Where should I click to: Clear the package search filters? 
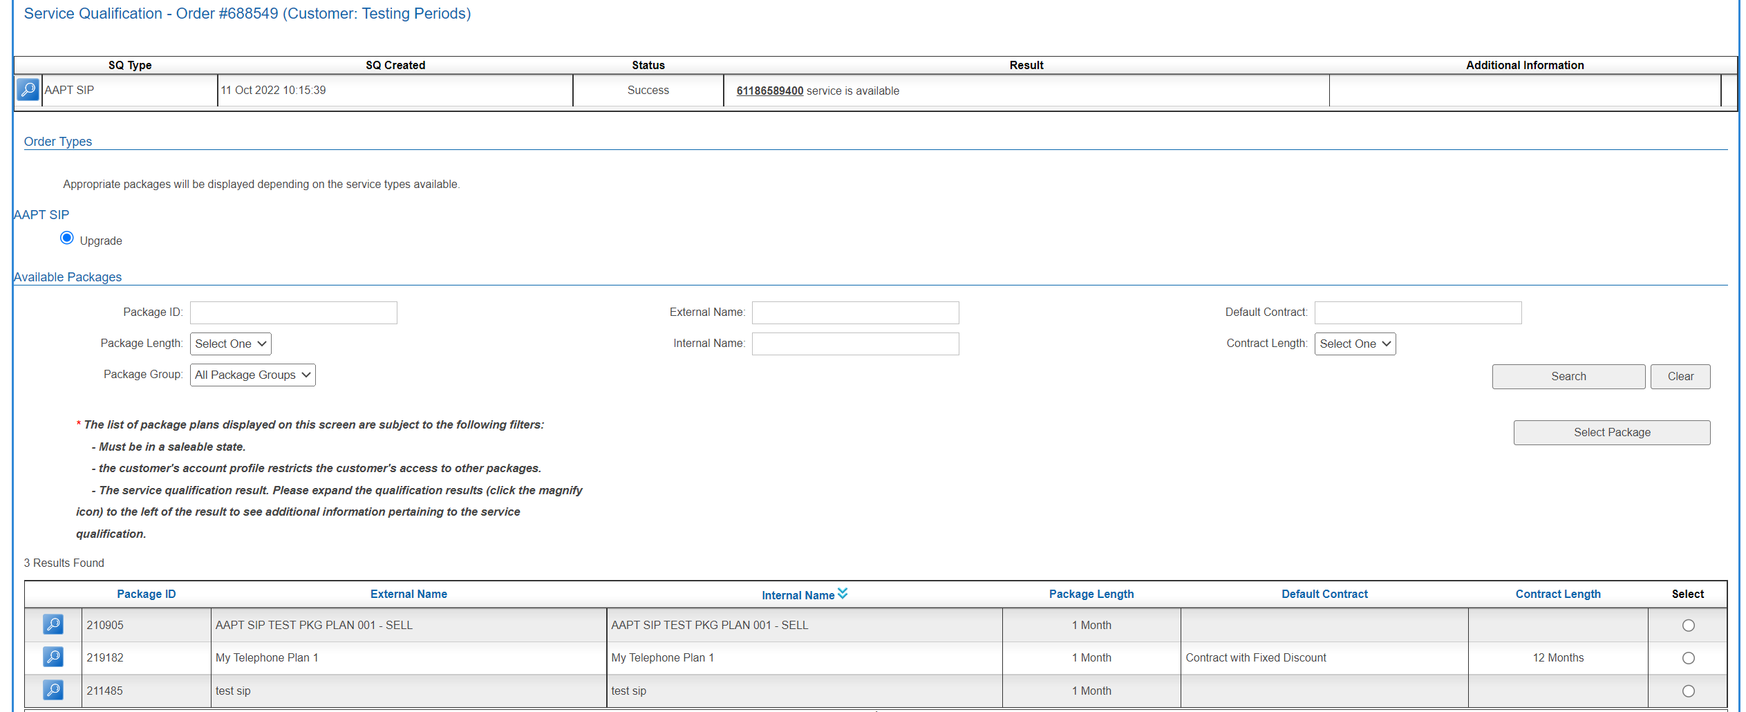(1680, 377)
